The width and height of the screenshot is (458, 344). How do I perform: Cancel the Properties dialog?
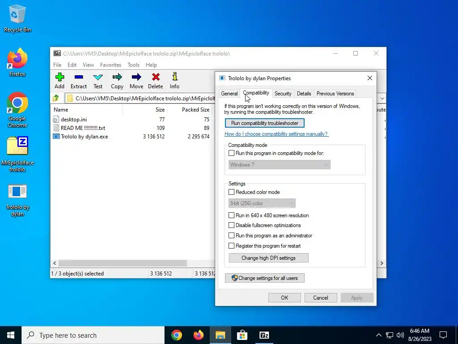[320, 298]
